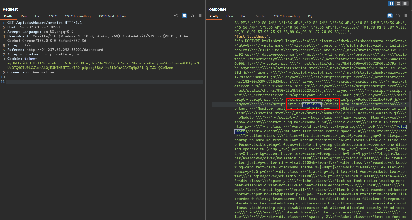The width and height of the screenshot is (412, 220).
Task: Switch to Request Raw tab
Action: pos(24,16)
